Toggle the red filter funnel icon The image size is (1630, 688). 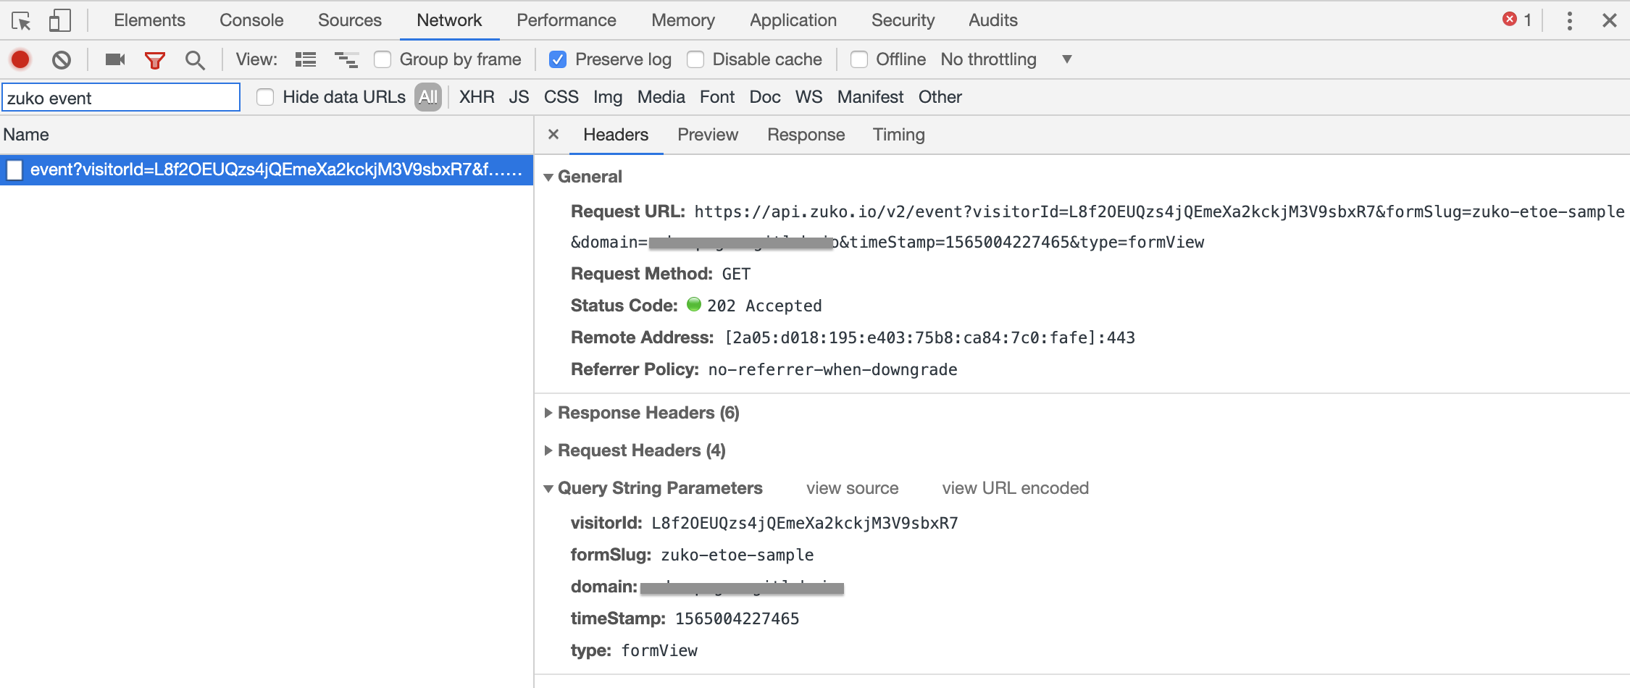(154, 60)
